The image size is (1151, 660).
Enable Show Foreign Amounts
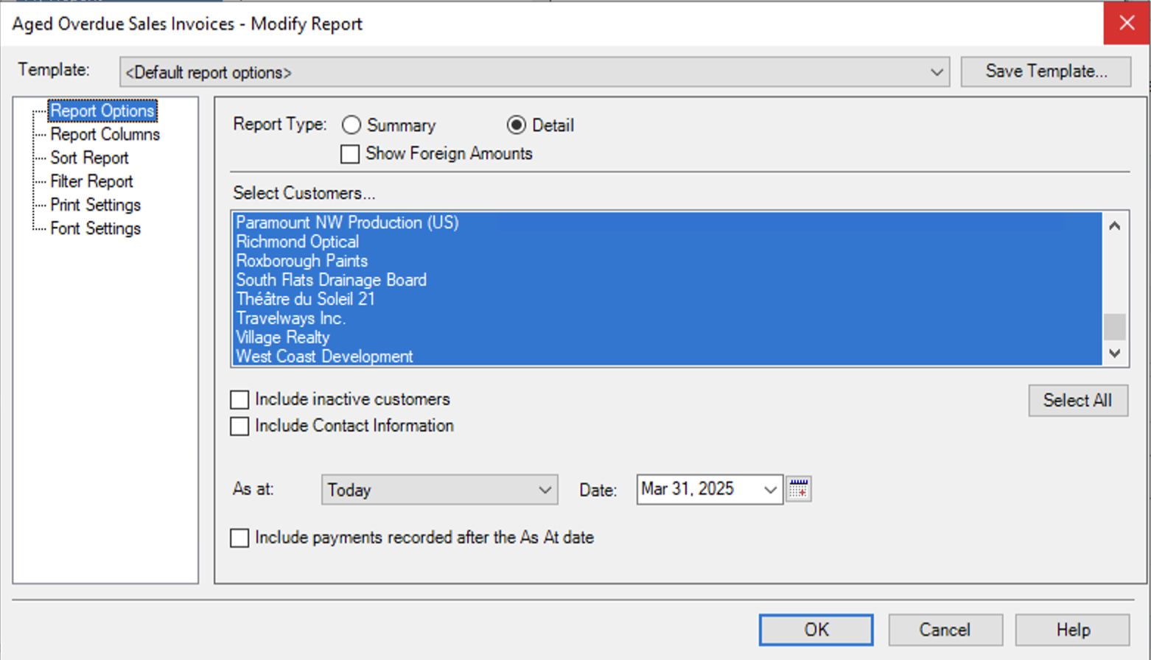click(350, 154)
